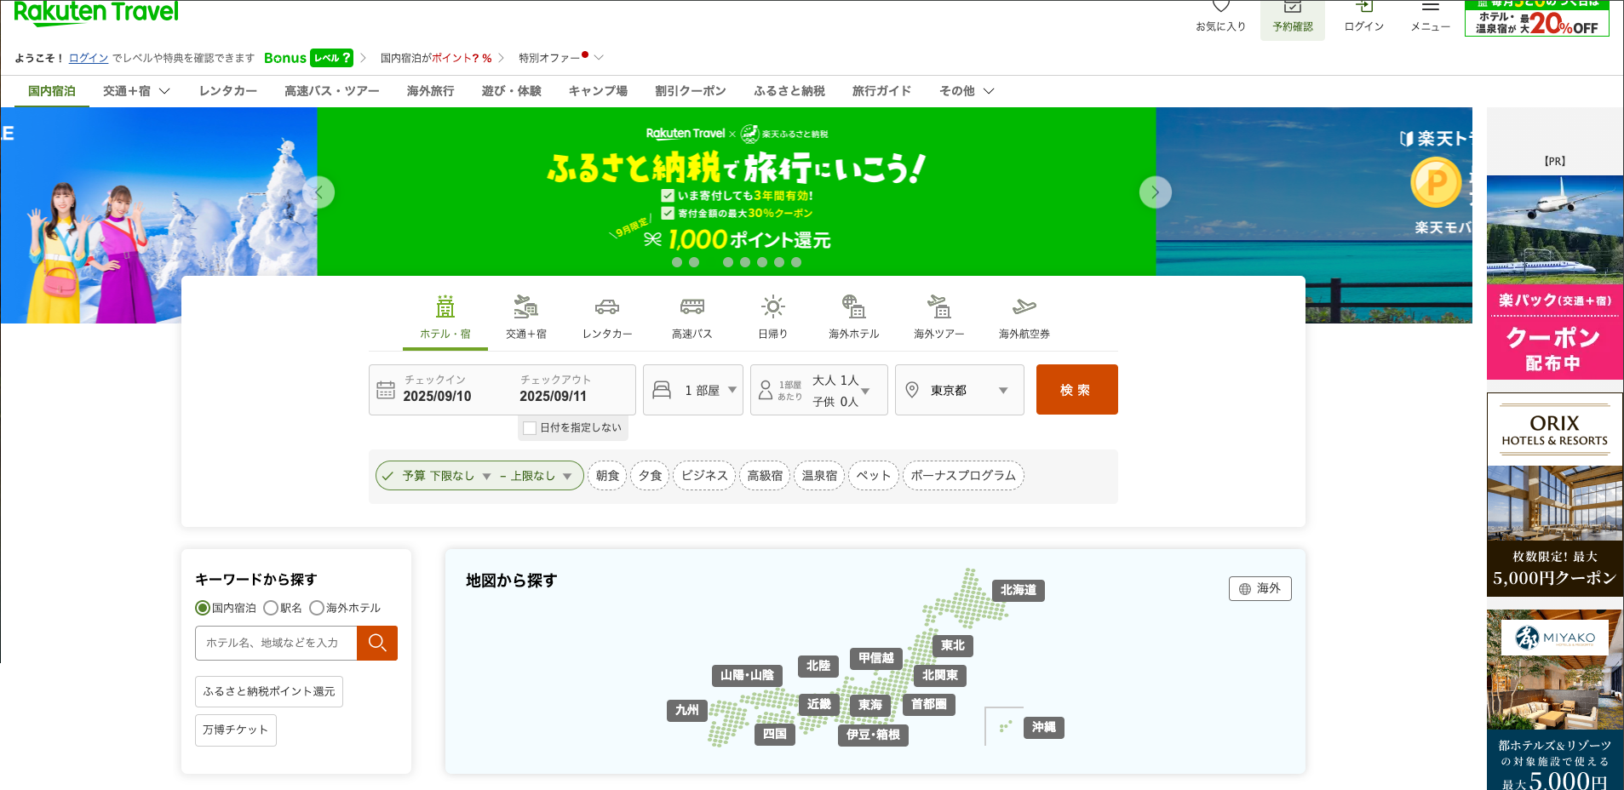Viewport: 1624px width, 790px height.
Task: Click the hotel name keyword input field
Action: tap(276, 643)
